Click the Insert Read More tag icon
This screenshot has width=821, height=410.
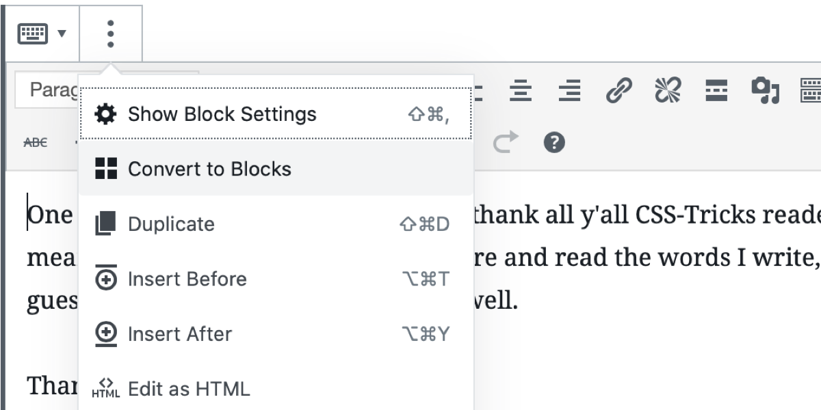click(x=716, y=90)
